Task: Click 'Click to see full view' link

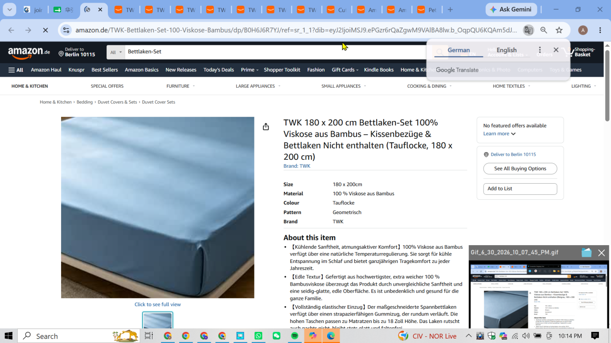Action: tap(158, 305)
